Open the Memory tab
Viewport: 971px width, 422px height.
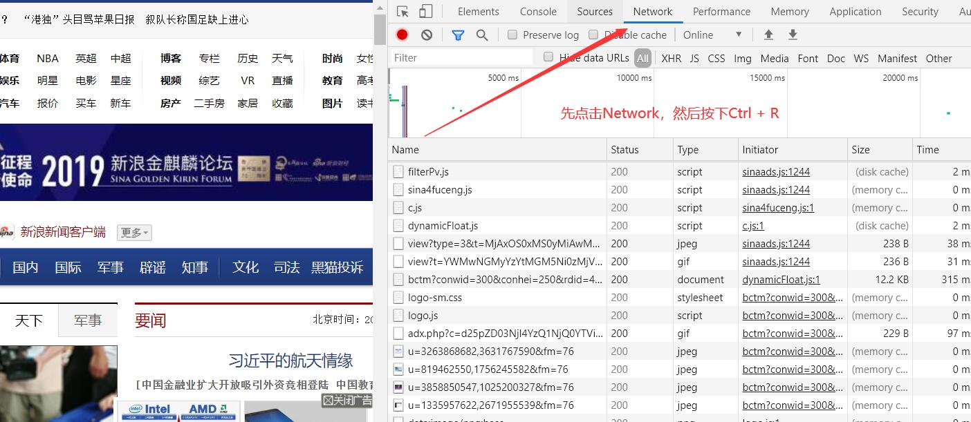click(790, 12)
